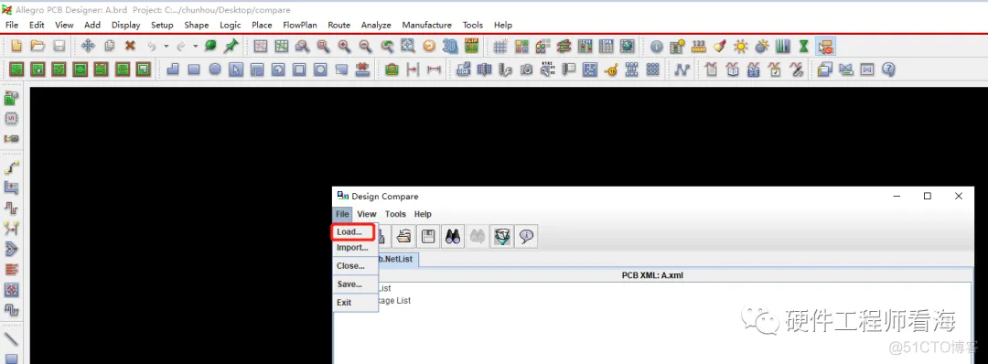Screen dimensions: 988x364
Task: Click the topmost green board icon in left sidebar
Action: pyautogui.click(x=11, y=98)
